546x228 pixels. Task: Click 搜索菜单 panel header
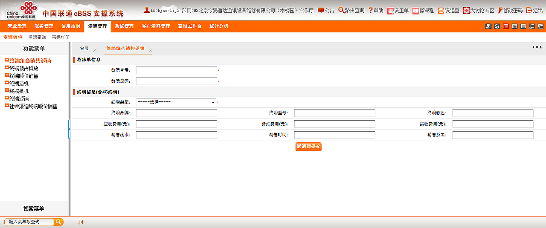34,208
